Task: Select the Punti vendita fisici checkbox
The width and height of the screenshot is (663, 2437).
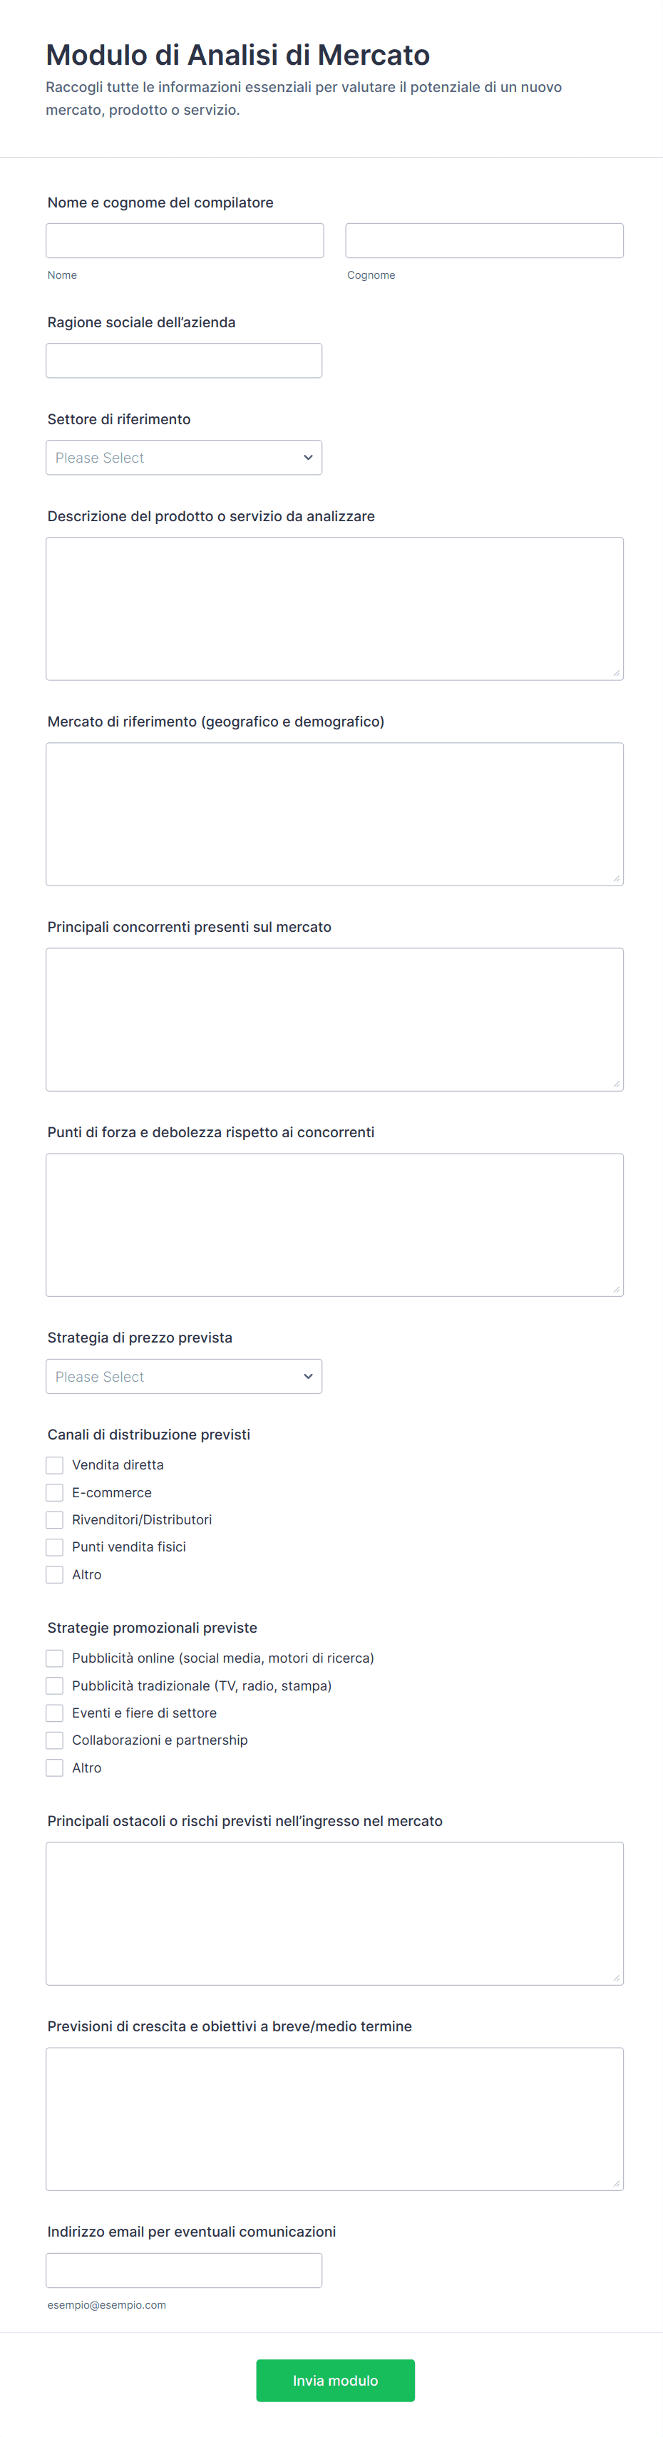Action: coord(55,1546)
